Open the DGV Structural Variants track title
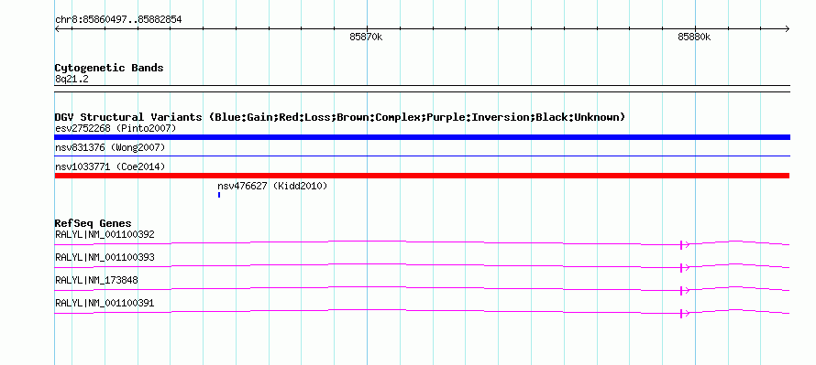This screenshot has width=816, height=365. 340,117
